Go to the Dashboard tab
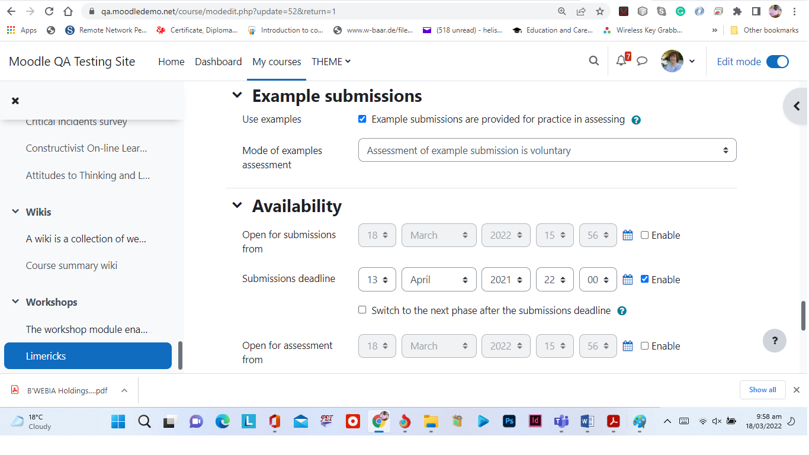The width and height of the screenshot is (809, 455). click(218, 62)
